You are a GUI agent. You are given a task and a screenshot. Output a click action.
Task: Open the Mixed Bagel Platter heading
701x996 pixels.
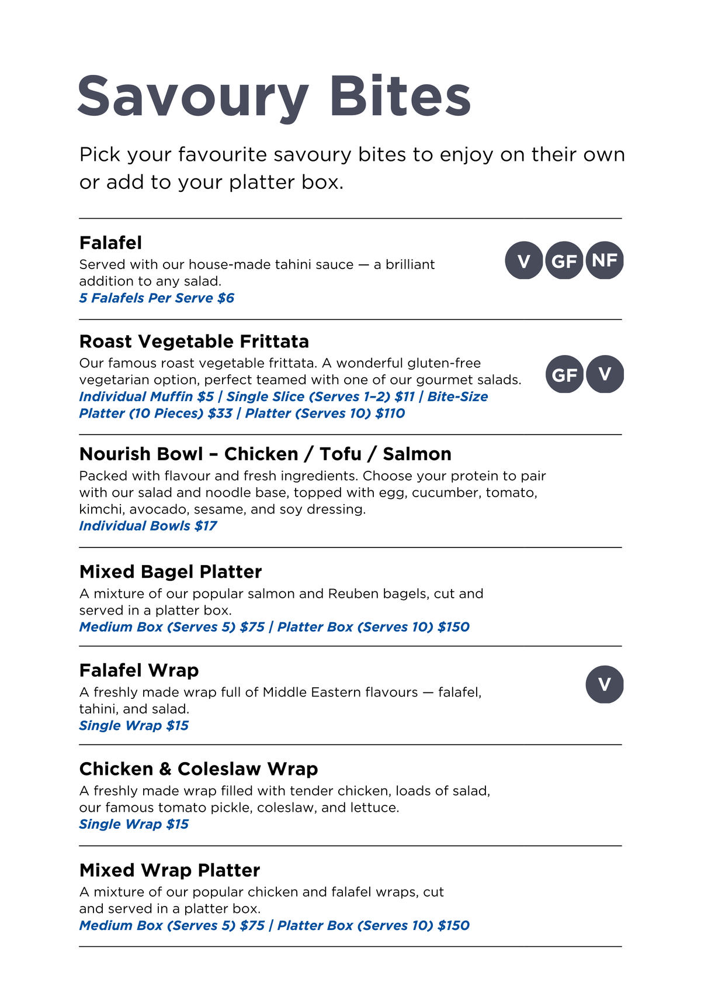(171, 572)
